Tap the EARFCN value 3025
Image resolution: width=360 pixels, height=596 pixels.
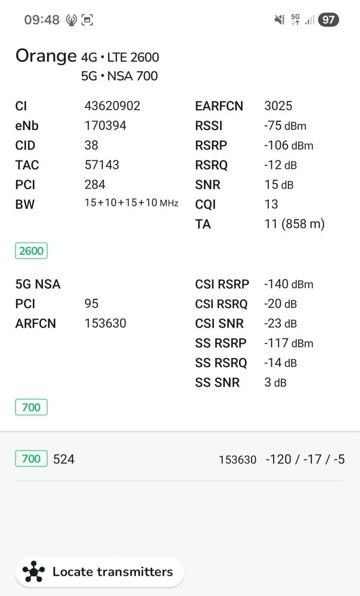[x=278, y=106]
